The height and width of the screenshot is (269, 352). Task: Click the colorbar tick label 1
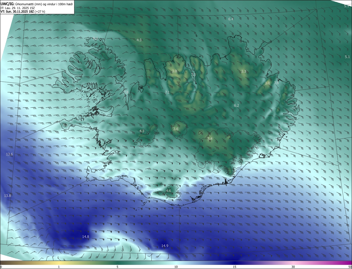(x=59, y=267)
